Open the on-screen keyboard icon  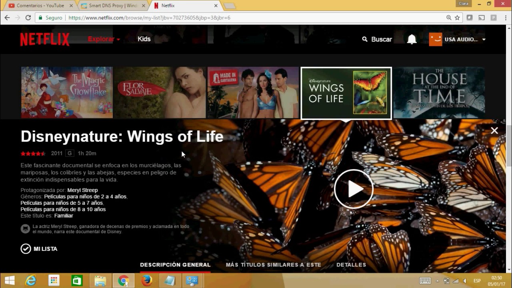point(425,281)
